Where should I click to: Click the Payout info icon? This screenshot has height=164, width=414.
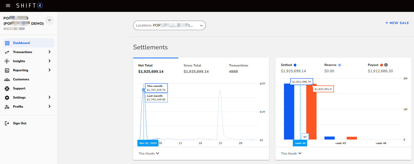[386, 65]
